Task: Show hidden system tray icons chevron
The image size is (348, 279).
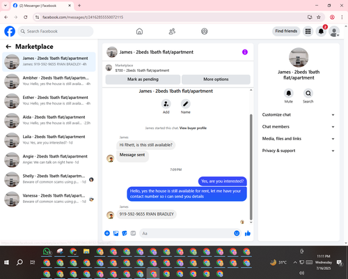Action: point(295,262)
